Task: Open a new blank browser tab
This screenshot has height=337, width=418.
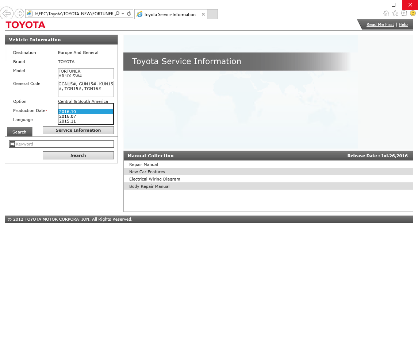Action: pos(212,14)
